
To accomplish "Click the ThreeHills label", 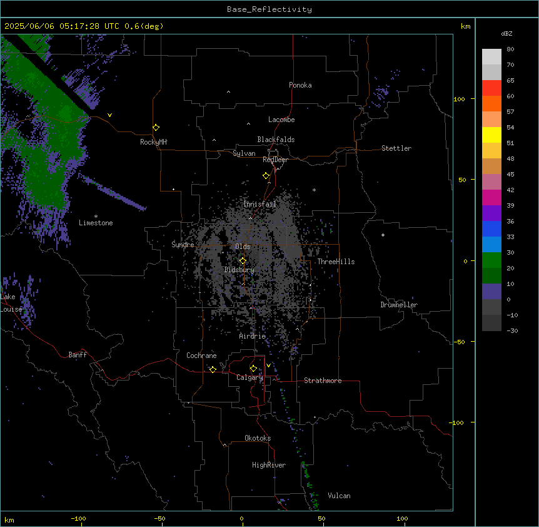I will pos(336,262).
